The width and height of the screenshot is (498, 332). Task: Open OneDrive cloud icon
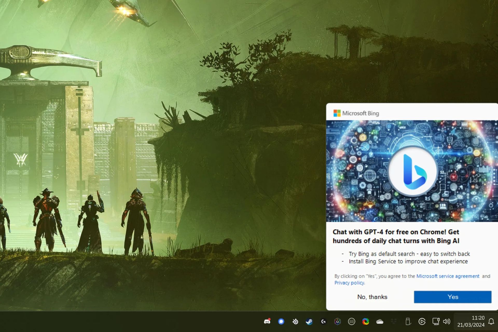380,322
